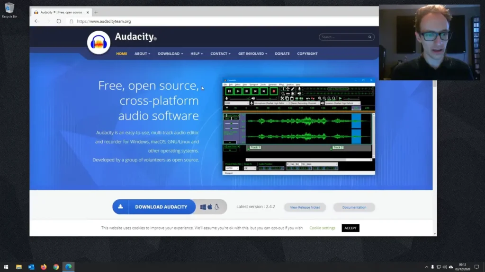Click the address bar URL
The image size is (485, 272).
104,21
